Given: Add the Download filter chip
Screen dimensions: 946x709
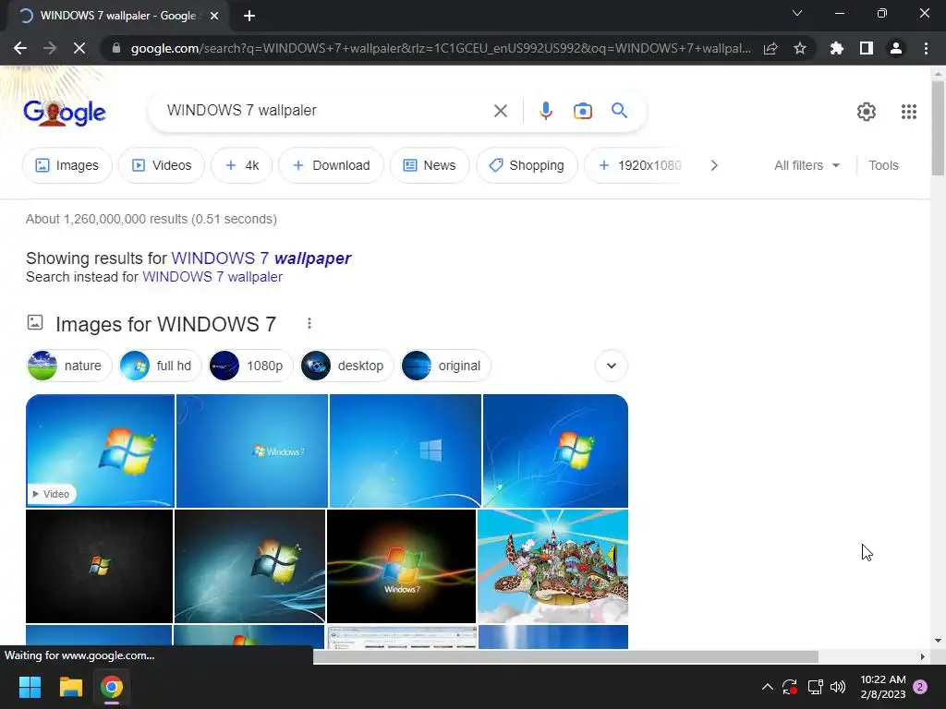Looking at the screenshot, I should (x=331, y=165).
